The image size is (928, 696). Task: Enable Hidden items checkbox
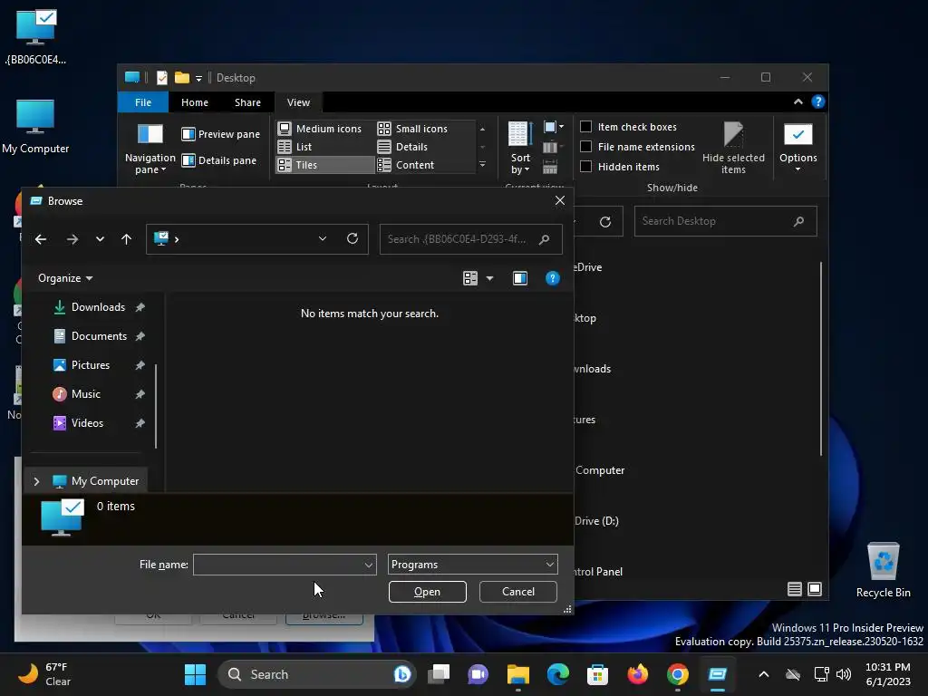(585, 167)
